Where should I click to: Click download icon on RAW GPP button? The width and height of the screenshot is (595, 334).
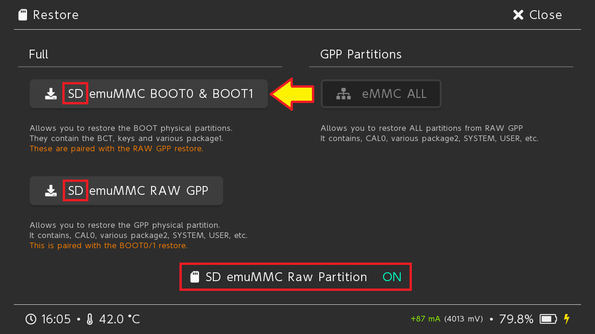pos(51,191)
